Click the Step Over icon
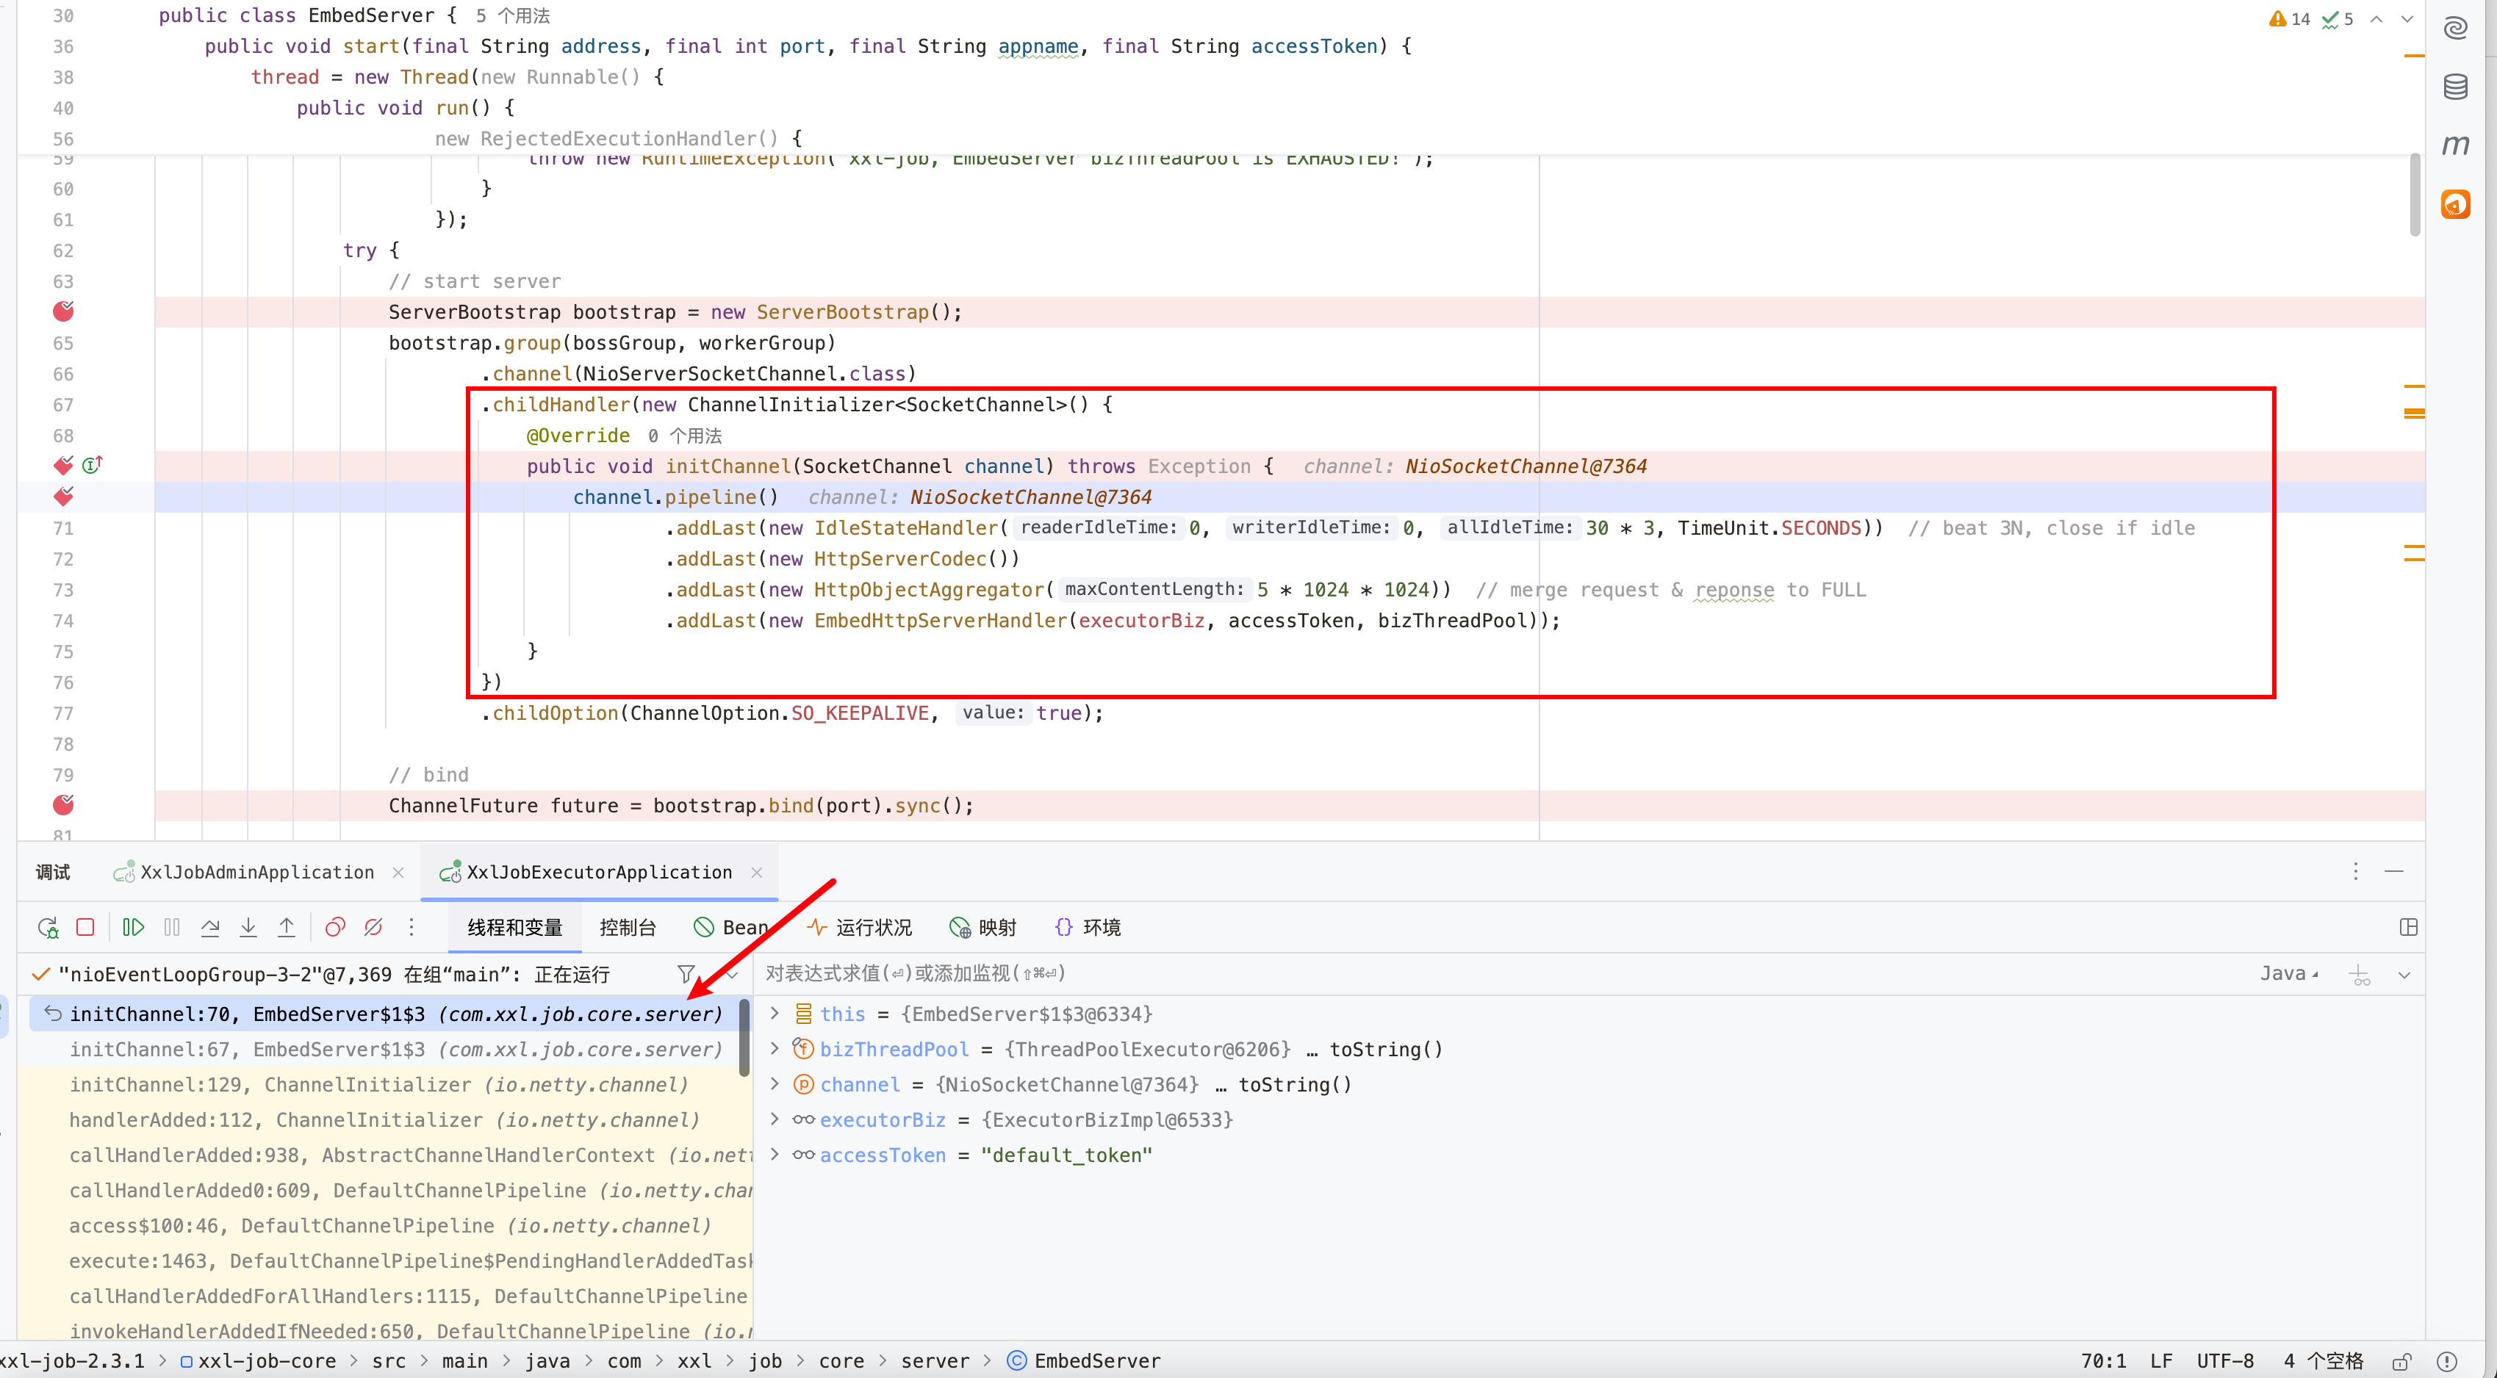 209,928
